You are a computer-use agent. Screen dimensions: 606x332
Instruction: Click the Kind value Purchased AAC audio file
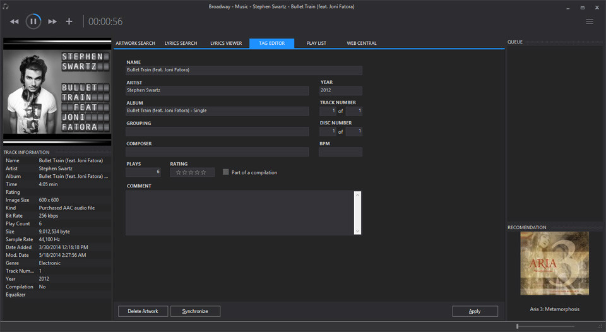[66, 208]
